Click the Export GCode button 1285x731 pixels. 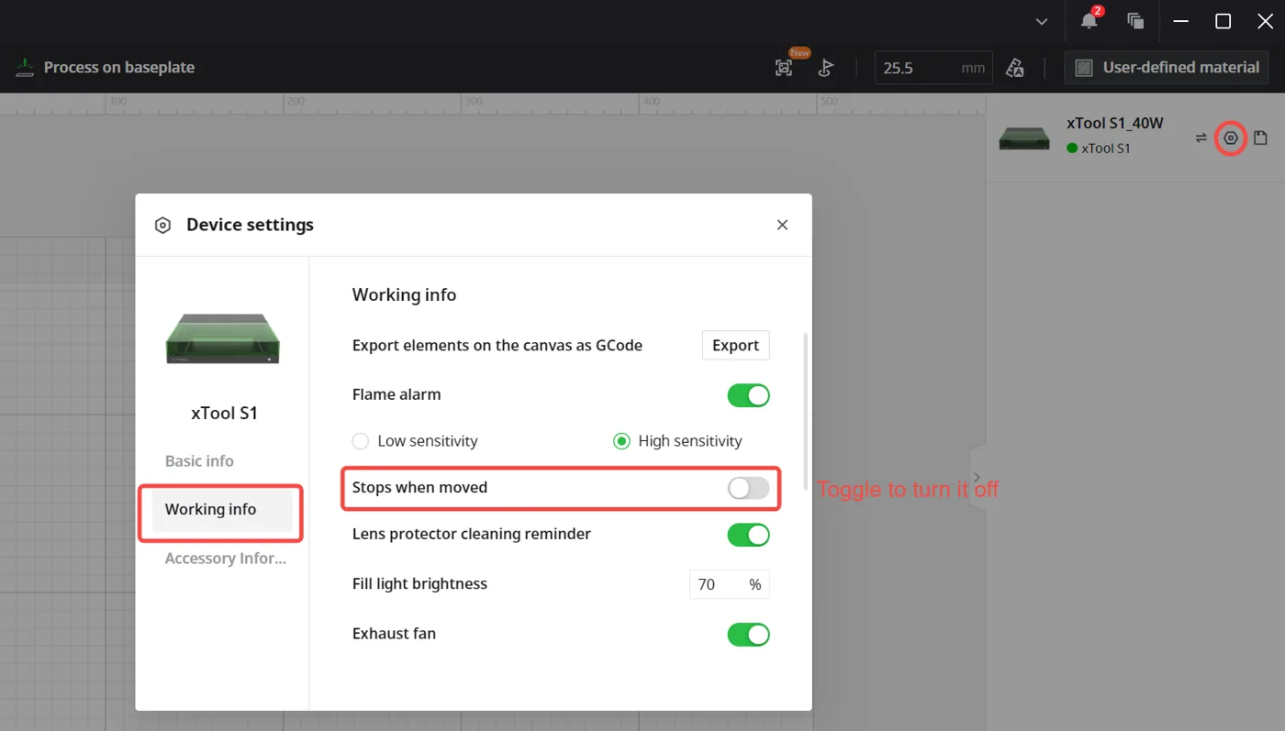point(735,346)
